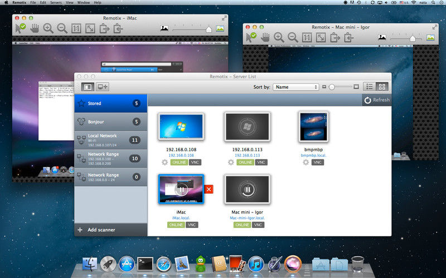446x278 pixels.
Task: Fit screen to window in Mac mini window
Action: point(321,37)
